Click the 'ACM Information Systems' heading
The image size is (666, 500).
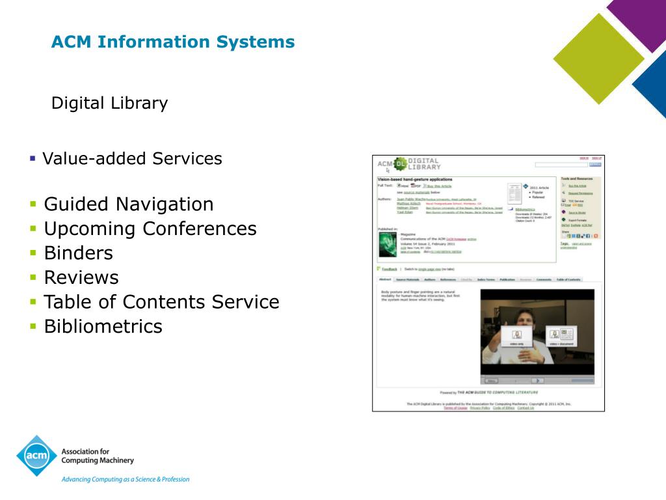click(x=173, y=42)
